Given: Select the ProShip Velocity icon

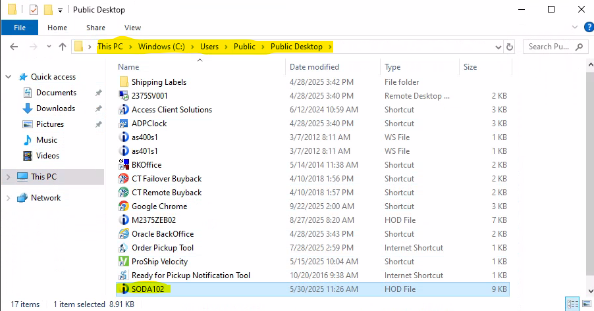Looking at the screenshot, I should (x=124, y=262).
